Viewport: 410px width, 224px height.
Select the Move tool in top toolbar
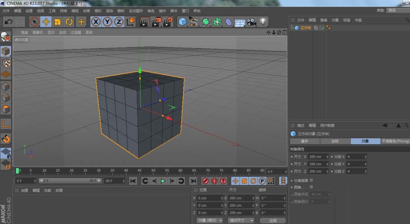tap(46, 22)
